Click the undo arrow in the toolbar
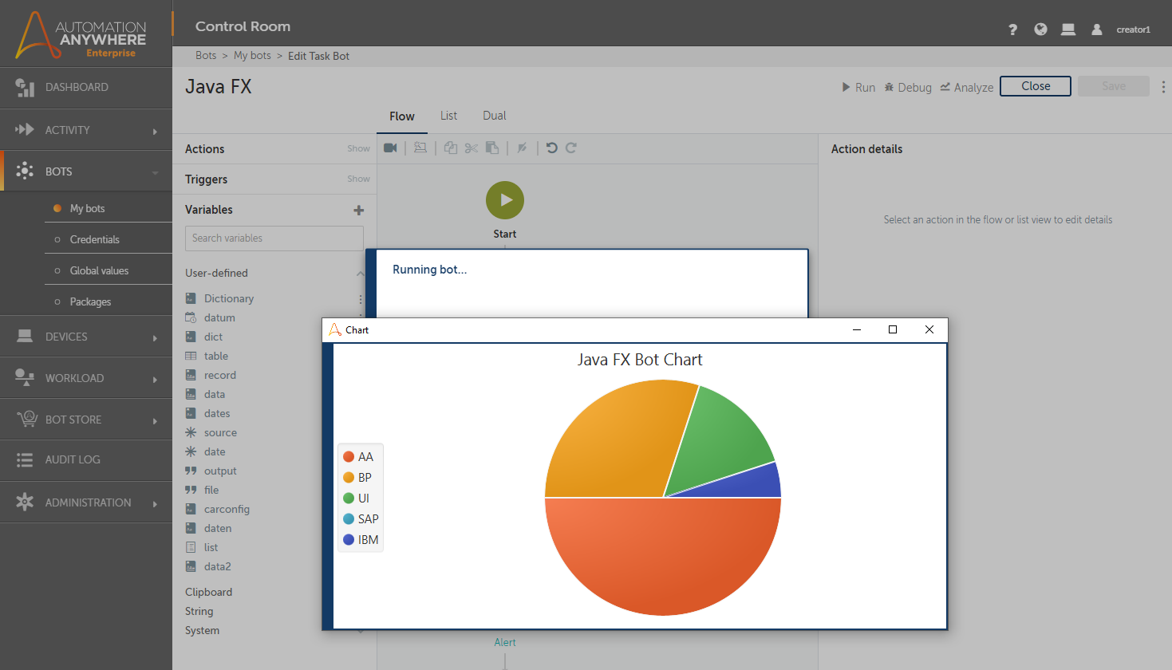Image resolution: width=1172 pixels, height=670 pixels. point(551,148)
